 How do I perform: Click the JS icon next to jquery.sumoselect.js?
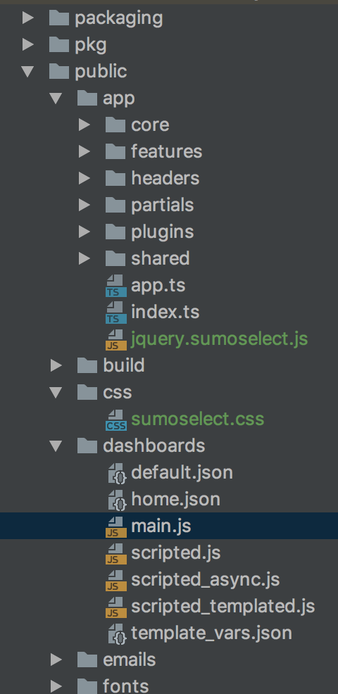(x=115, y=339)
